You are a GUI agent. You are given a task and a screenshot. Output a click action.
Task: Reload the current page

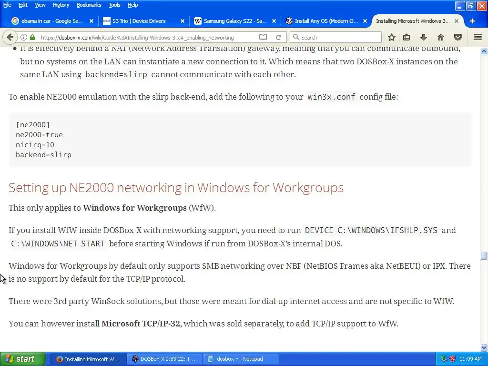[x=278, y=37]
